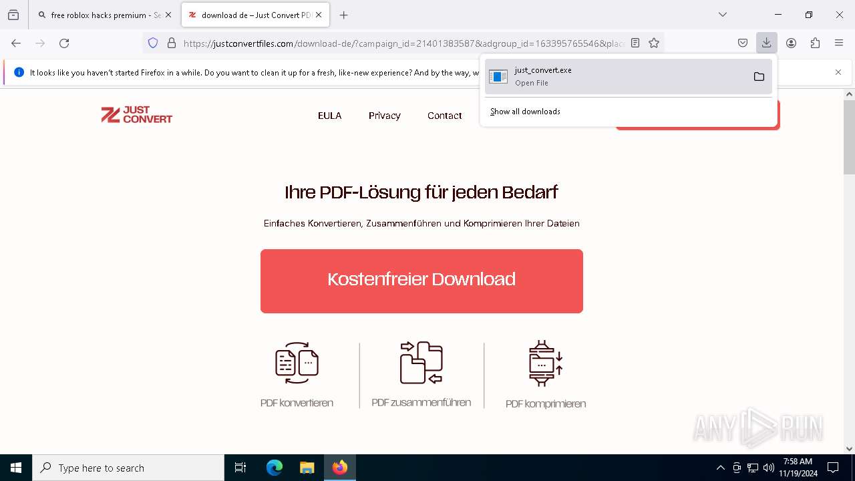Click the Kostenfreier Download button
This screenshot has width=855, height=481.
click(421, 281)
